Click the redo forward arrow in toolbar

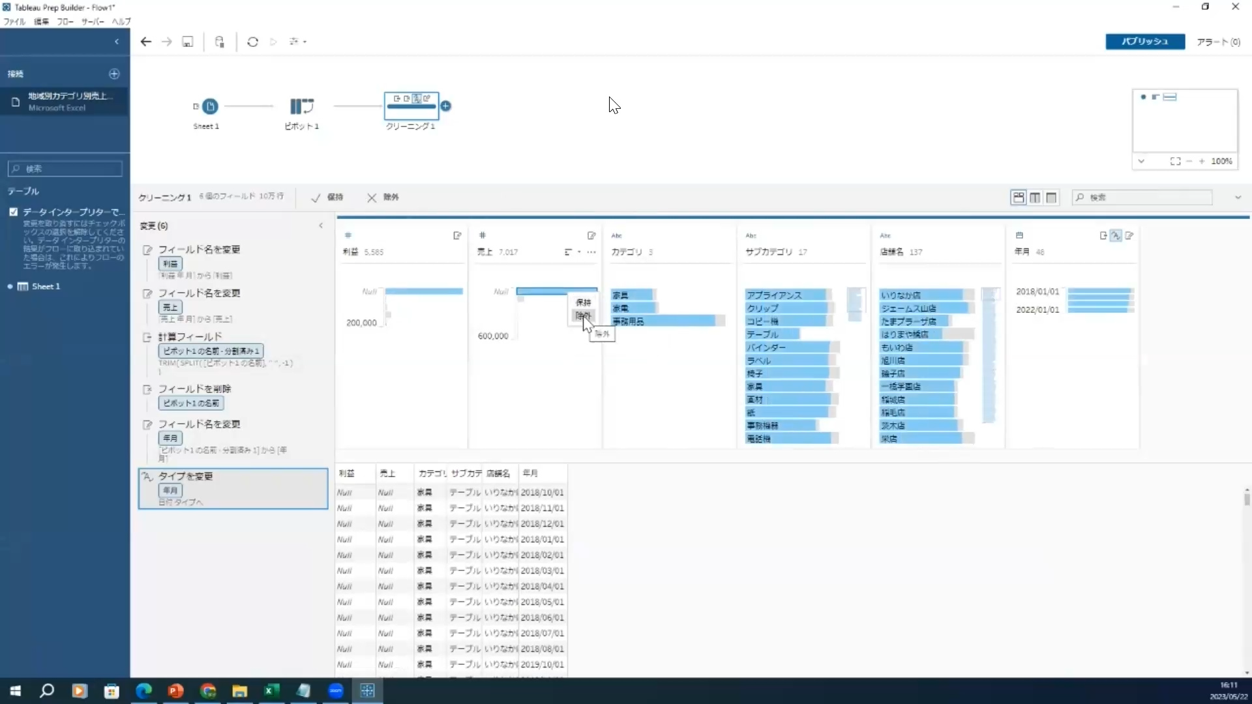tap(167, 42)
